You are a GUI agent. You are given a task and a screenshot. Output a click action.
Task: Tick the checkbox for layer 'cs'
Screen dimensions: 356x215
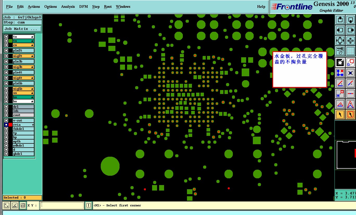click(6, 45)
